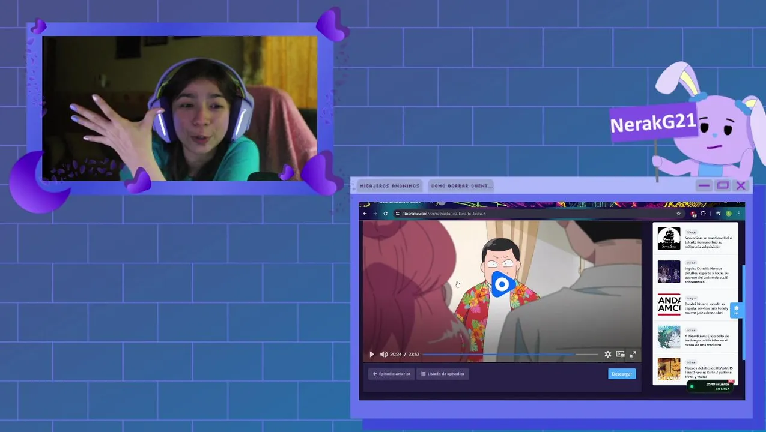This screenshot has width=766, height=432.
Task: Open the A New Dawn news thumbnail
Action: click(x=669, y=337)
